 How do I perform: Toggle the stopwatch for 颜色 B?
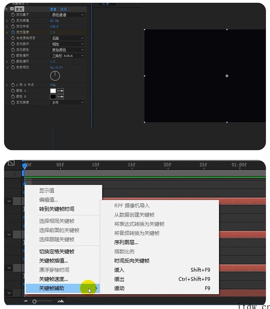13,96
